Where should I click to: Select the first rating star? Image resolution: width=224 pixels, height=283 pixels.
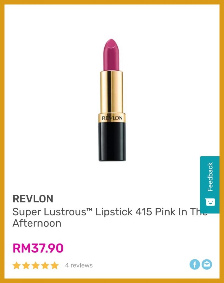(17, 266)
